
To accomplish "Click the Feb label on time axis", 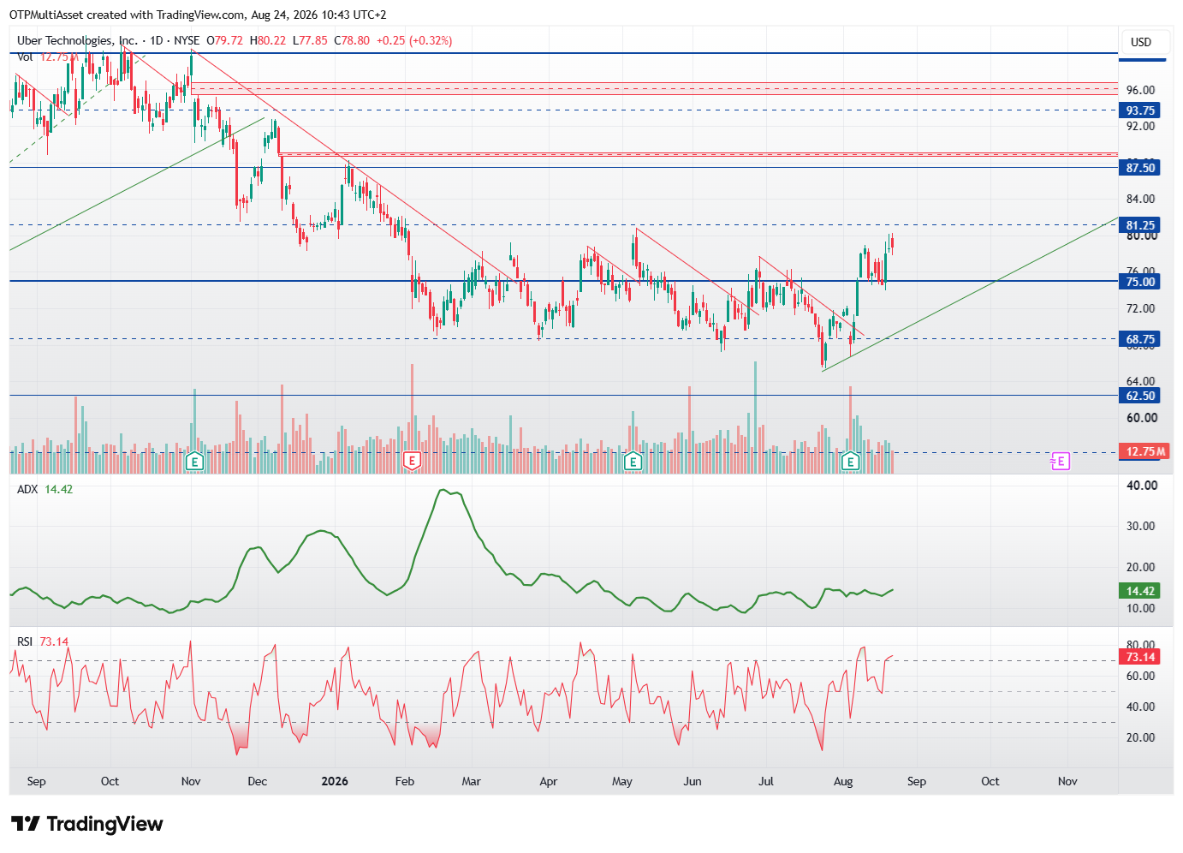I will tap(405, 781).
